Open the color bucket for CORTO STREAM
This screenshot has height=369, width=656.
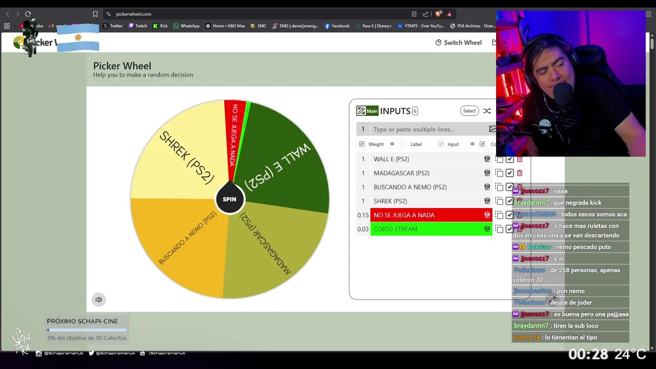(487, 229)
